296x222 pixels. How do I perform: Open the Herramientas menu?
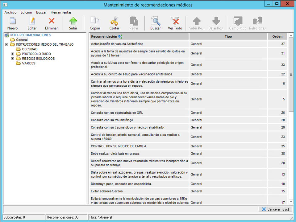[x=61, y=12]
